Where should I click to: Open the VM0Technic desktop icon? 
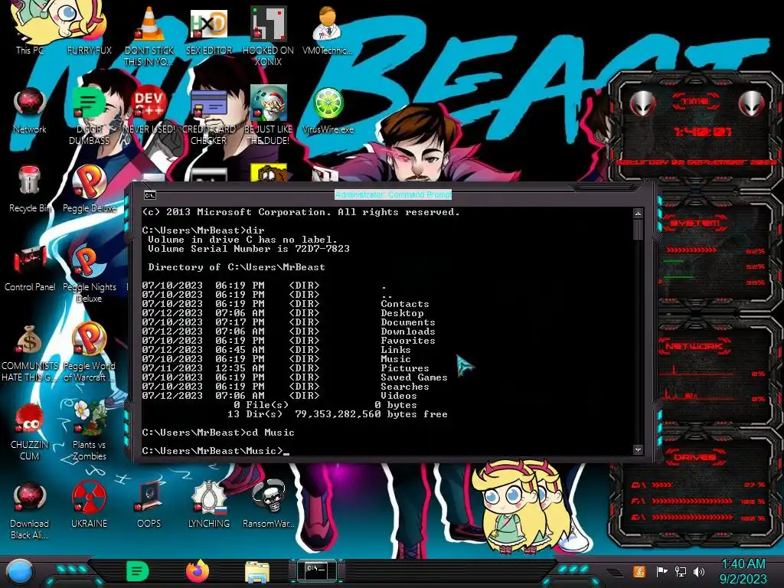coord(328,30)
